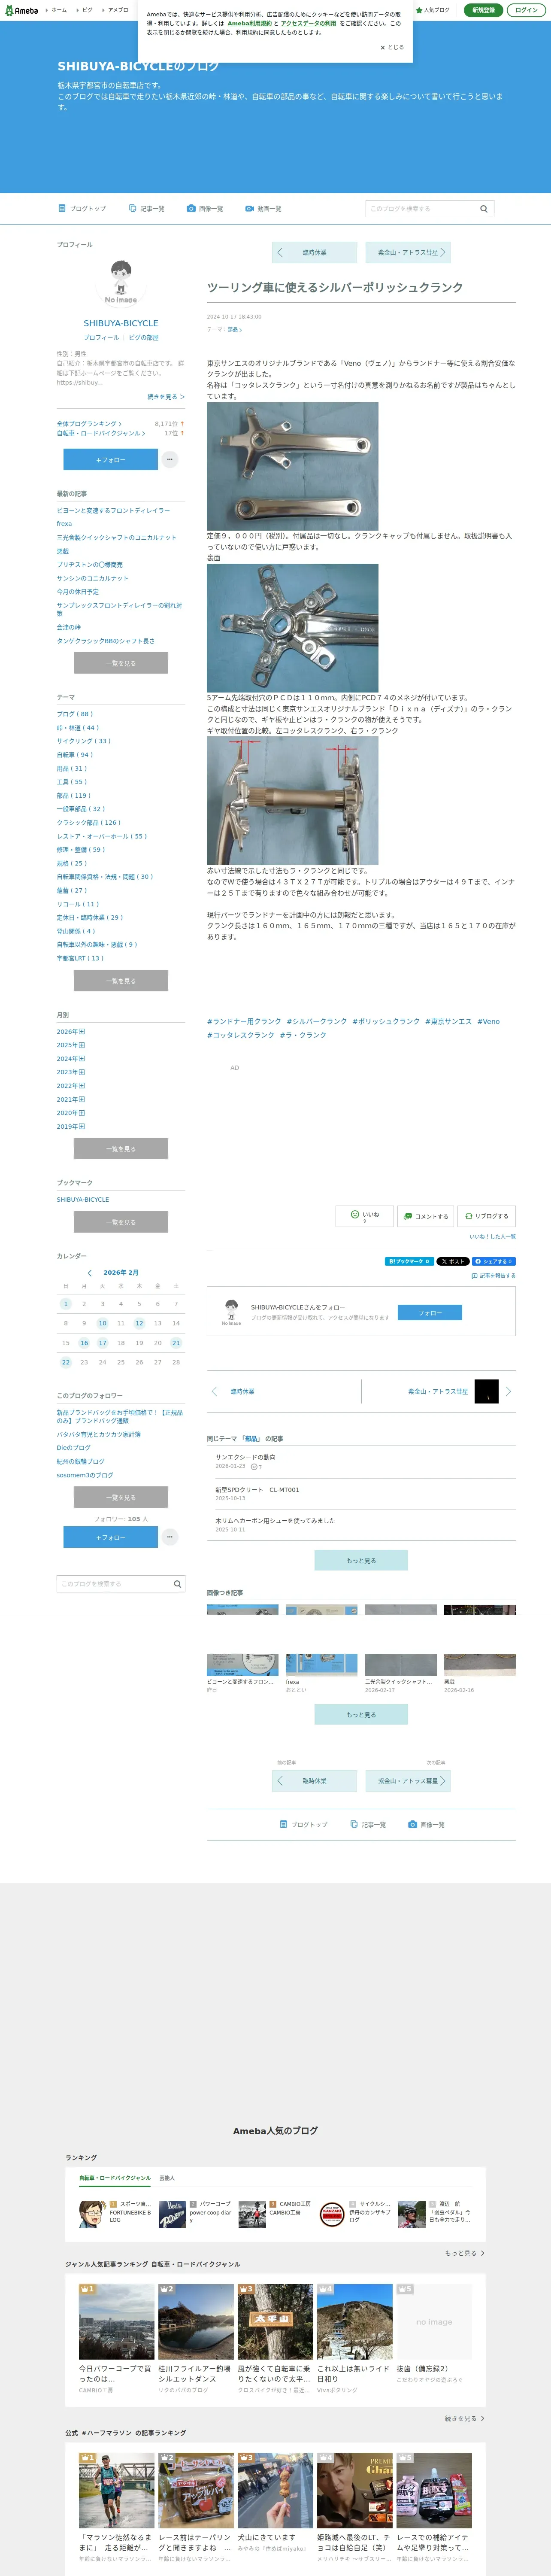
Task: Click hashtag #東京サンエス
Action: point(448,1021)
